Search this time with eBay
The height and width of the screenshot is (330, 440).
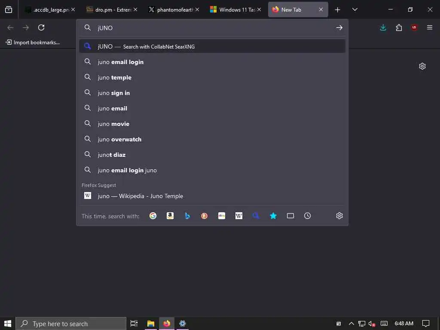pyautogui.click(x=222, y=216)
